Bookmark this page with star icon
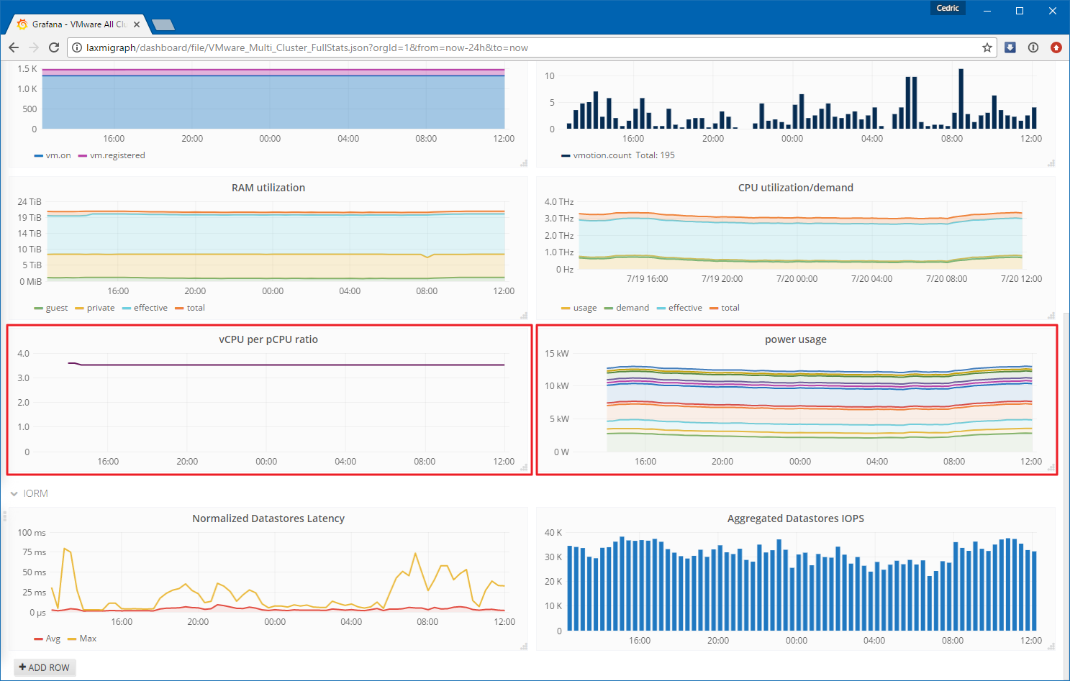Screen dimensions: 1070x681 [987, 47]
